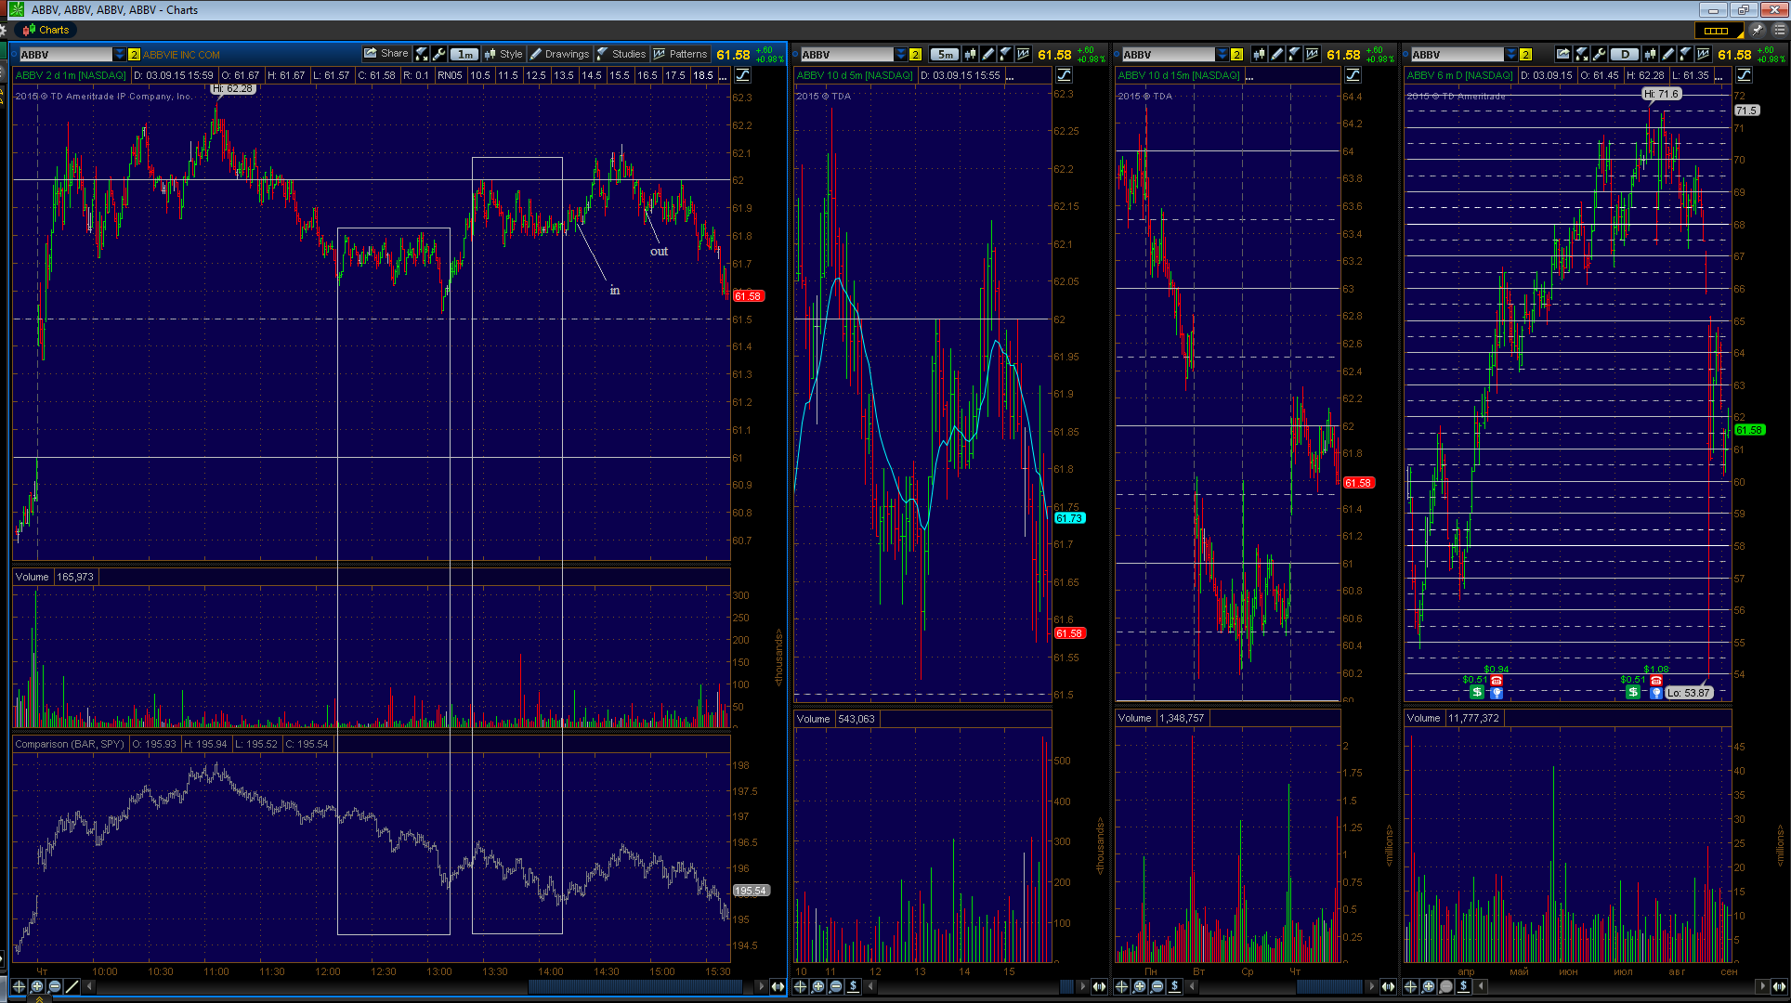Click the Volume 165,973 label
The height and width of the screenshot is (1003, 1791).
tap(54, 577)
